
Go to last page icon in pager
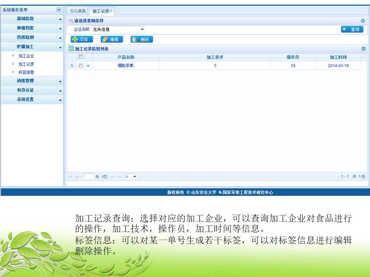coord(119,177)
